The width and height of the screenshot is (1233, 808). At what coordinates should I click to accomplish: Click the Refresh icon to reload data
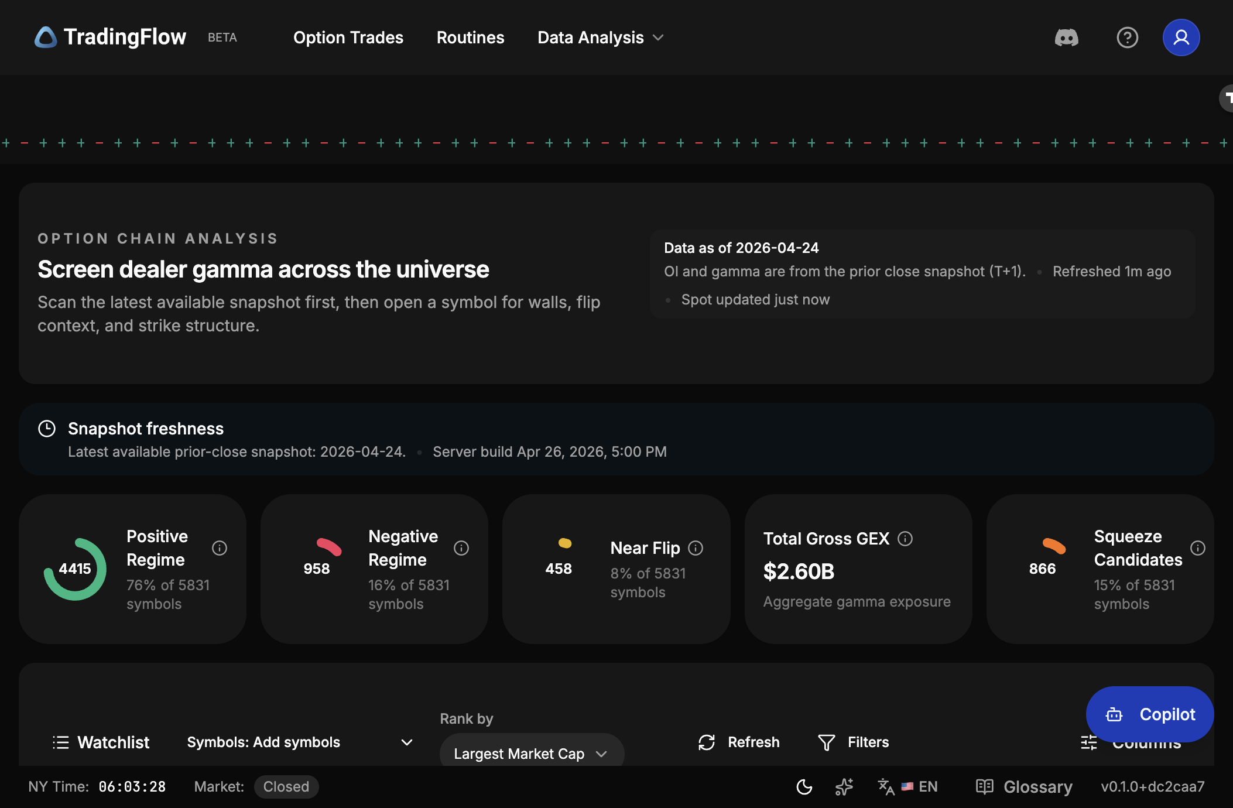coord(707,742)
